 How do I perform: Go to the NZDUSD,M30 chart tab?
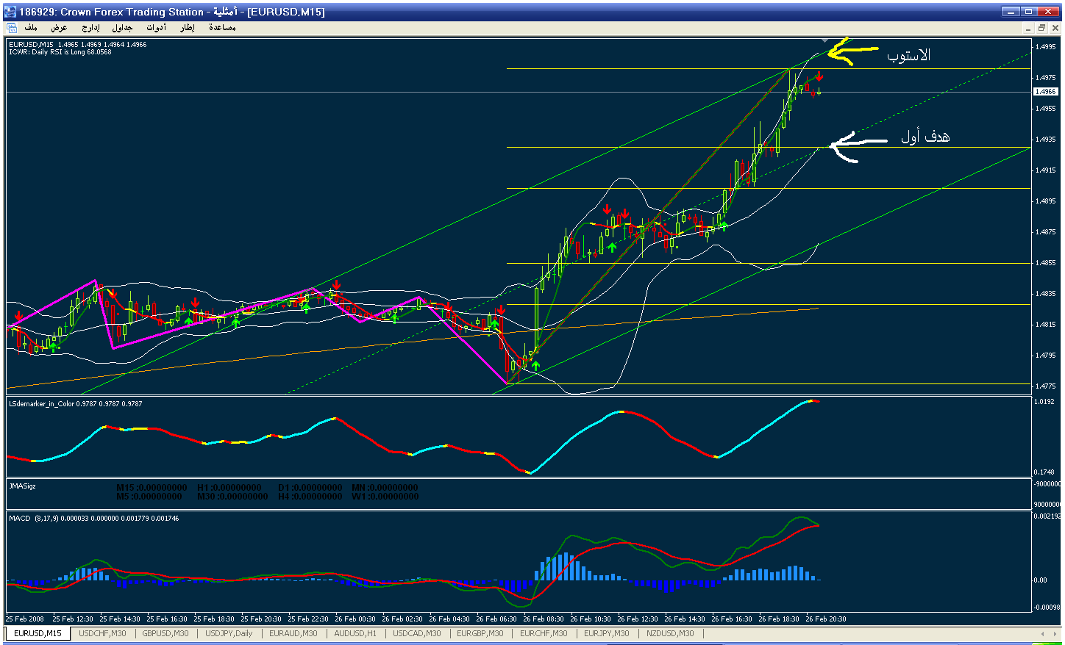(x=670, y=633)
